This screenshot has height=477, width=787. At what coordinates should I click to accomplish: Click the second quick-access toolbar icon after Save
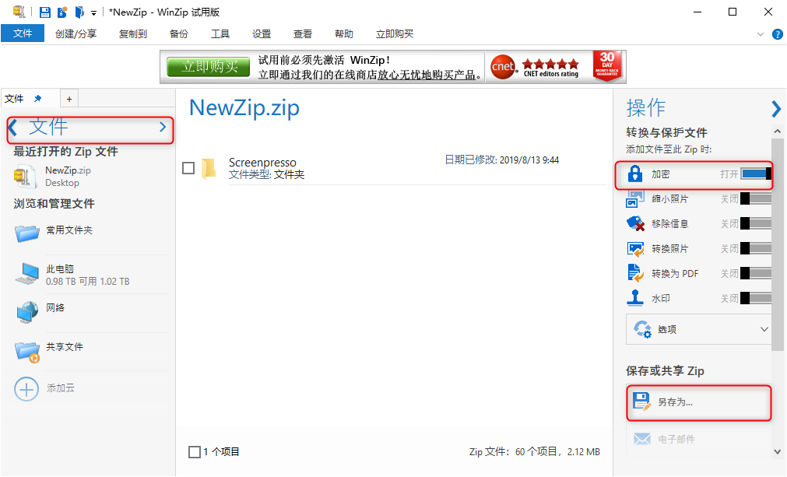(x=62, y=12)
